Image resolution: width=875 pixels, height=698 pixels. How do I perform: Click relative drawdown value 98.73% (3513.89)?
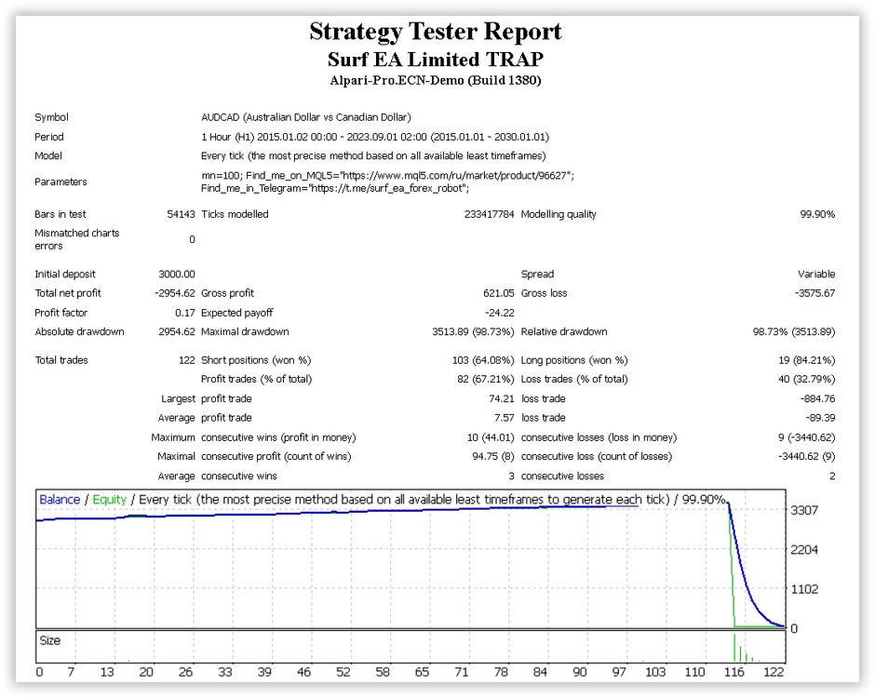tap(794, 331)
